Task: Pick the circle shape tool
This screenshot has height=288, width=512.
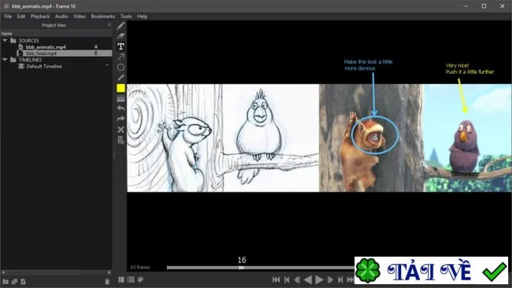Action: click(x=121, y=67)
